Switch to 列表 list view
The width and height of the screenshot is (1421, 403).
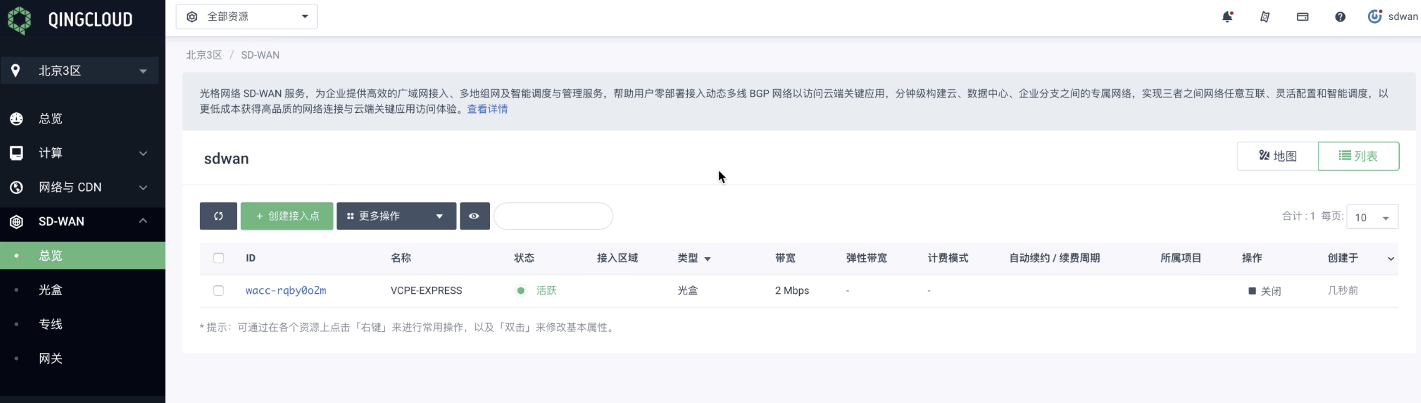click(1359, 156)
